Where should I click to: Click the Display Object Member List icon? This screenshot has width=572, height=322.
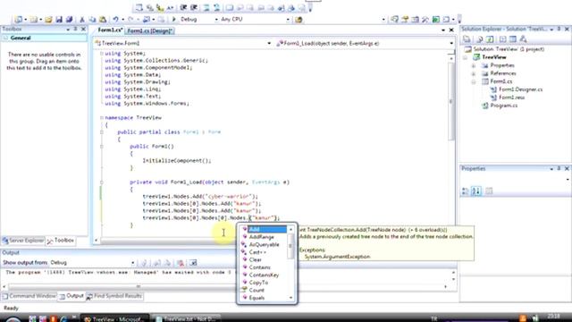[x=139, y=7]
